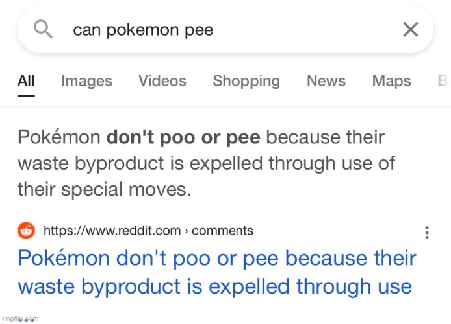Select the All results tab
Image resolution: width=451 pixels, height=324 pixels.
point(26,81)
